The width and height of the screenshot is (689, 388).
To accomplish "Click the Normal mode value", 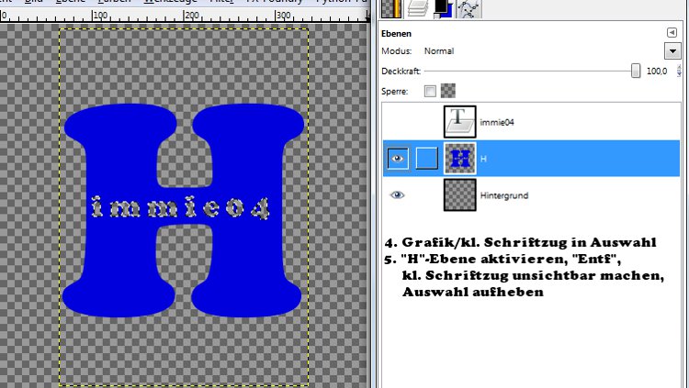I will coord(439,51).
